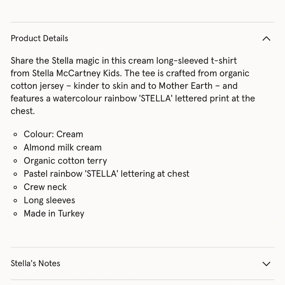Select the Pastel rainbow 'STELLA' lettering item
Image resolution: width=285 pixels, height=285 pixels.
(106, 174)
